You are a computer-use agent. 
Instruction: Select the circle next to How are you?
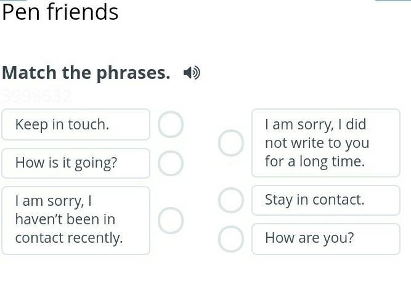[x=231, y=239]
